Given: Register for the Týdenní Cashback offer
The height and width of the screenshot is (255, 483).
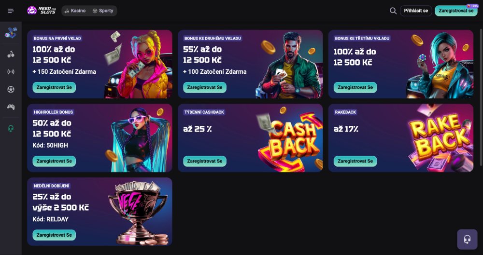Looking at the screenshot, I should (x=205, y=161).
